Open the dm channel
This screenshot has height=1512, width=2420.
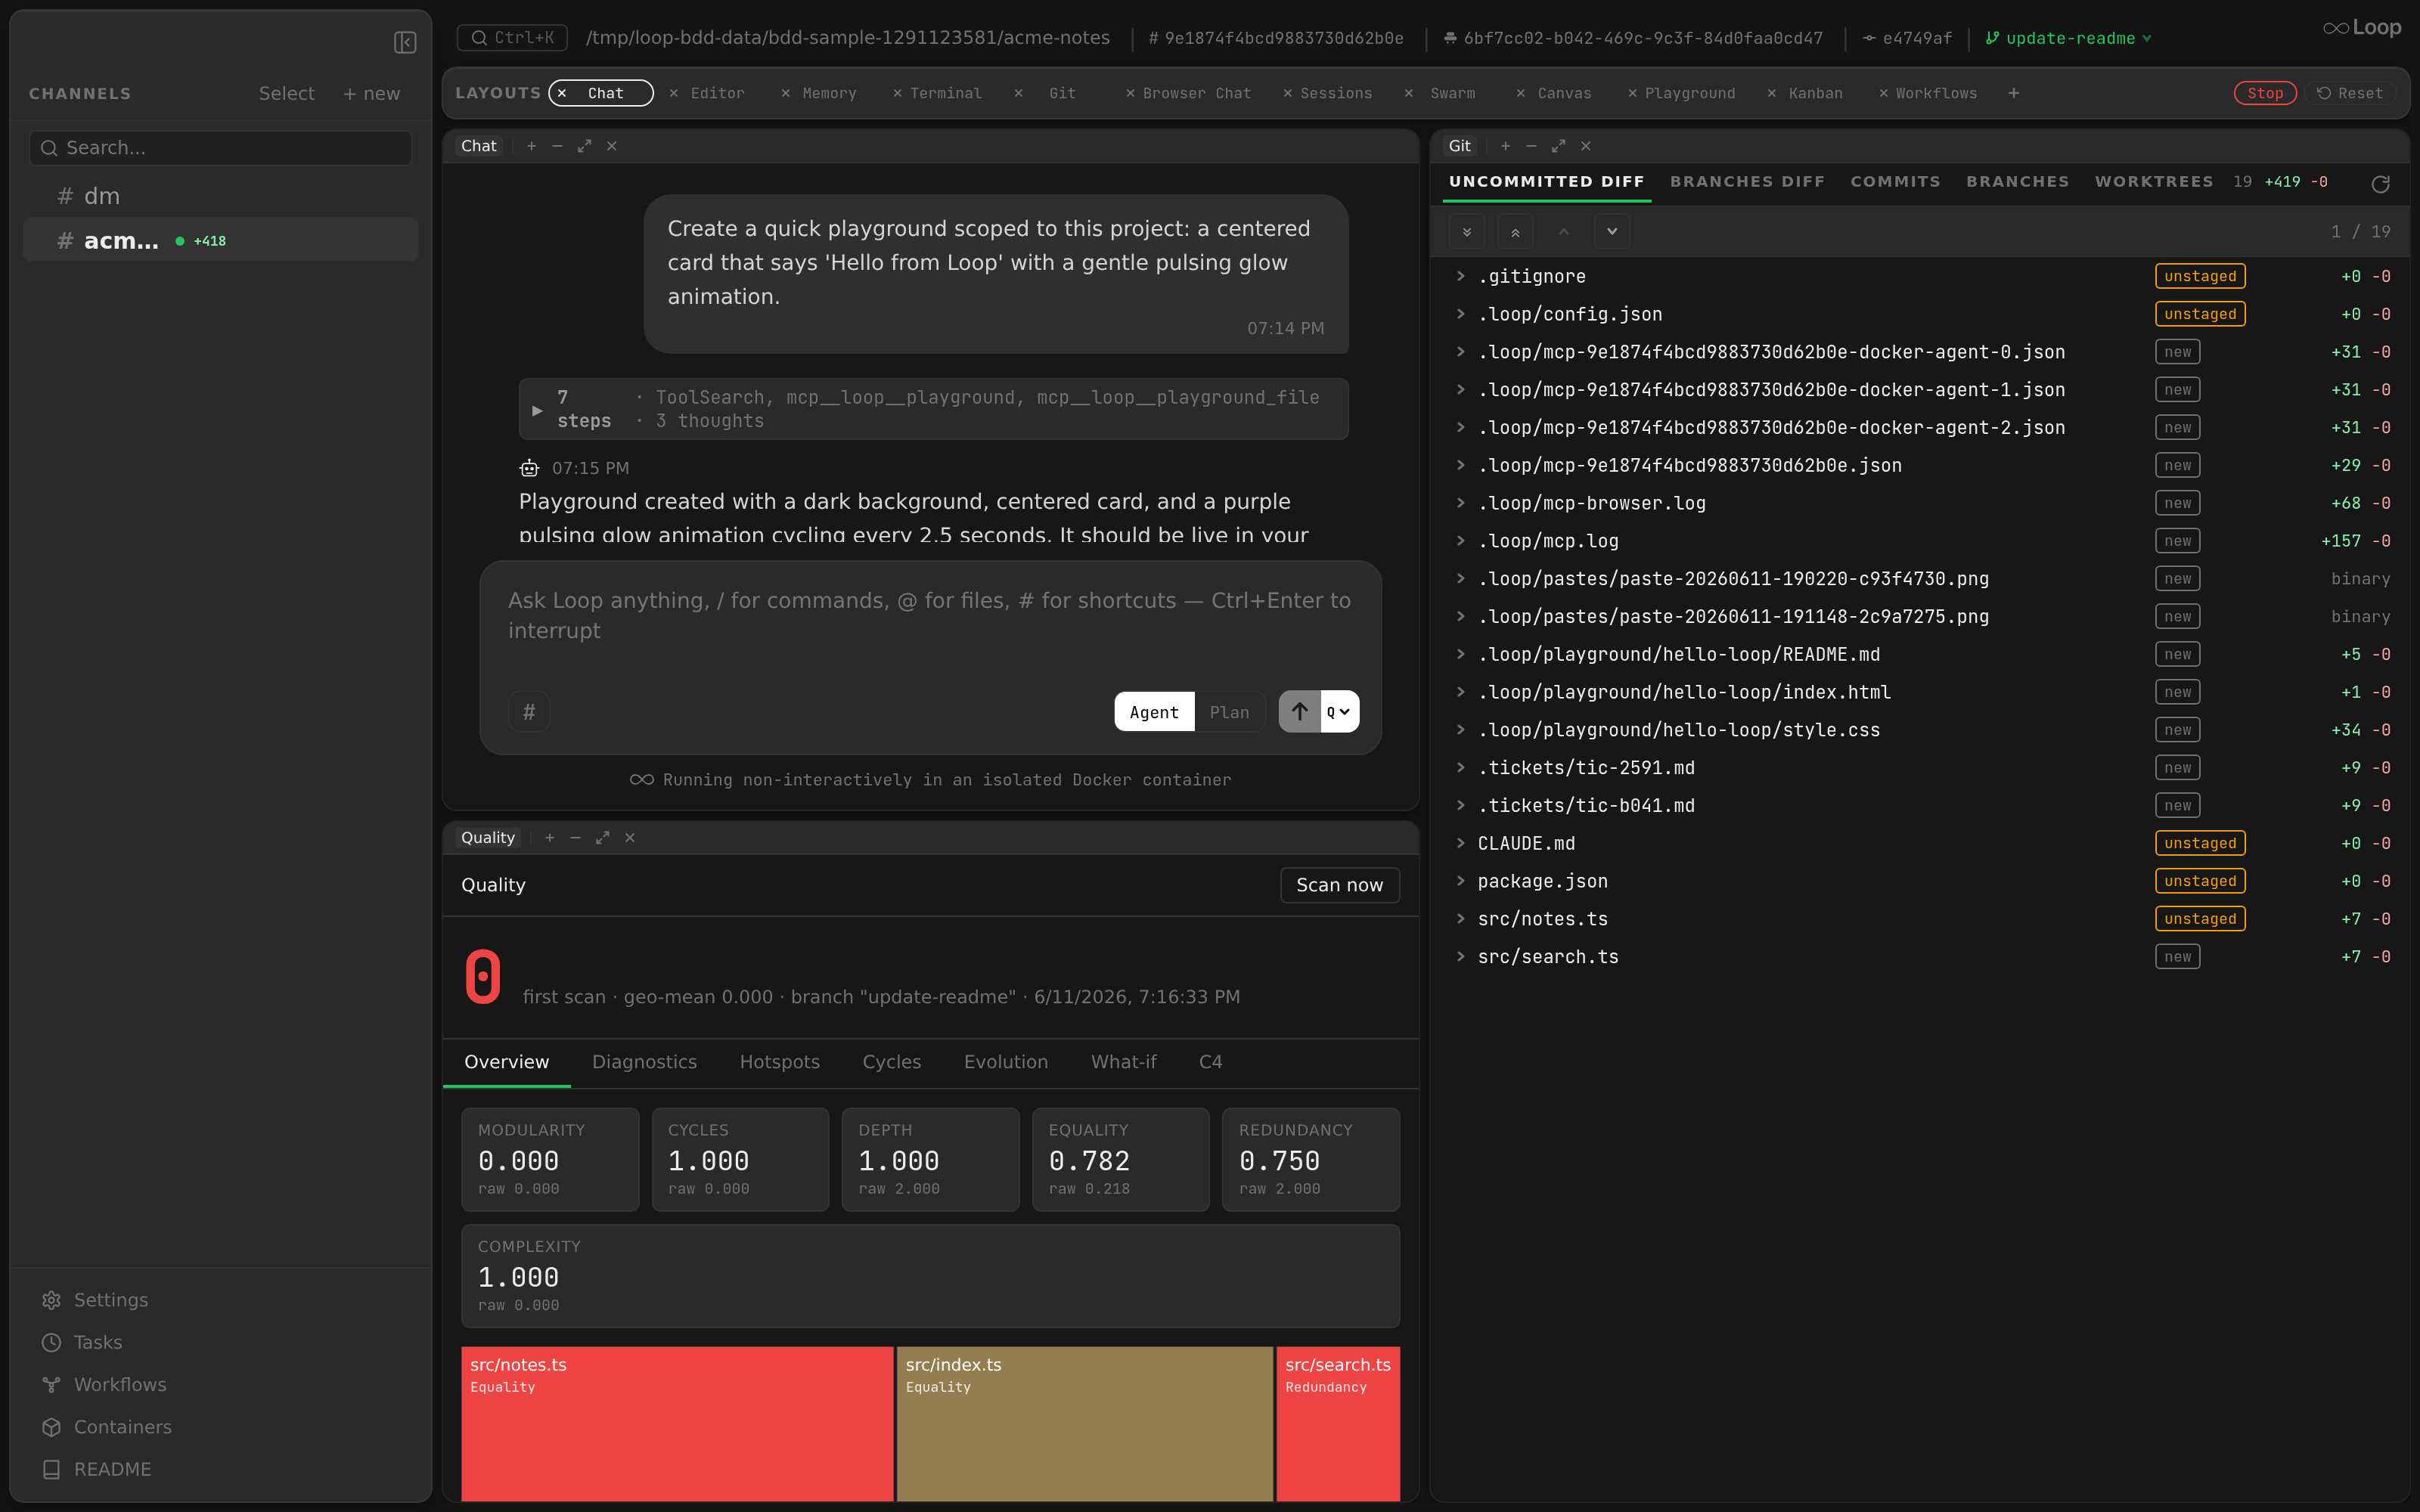click(221, 196)
